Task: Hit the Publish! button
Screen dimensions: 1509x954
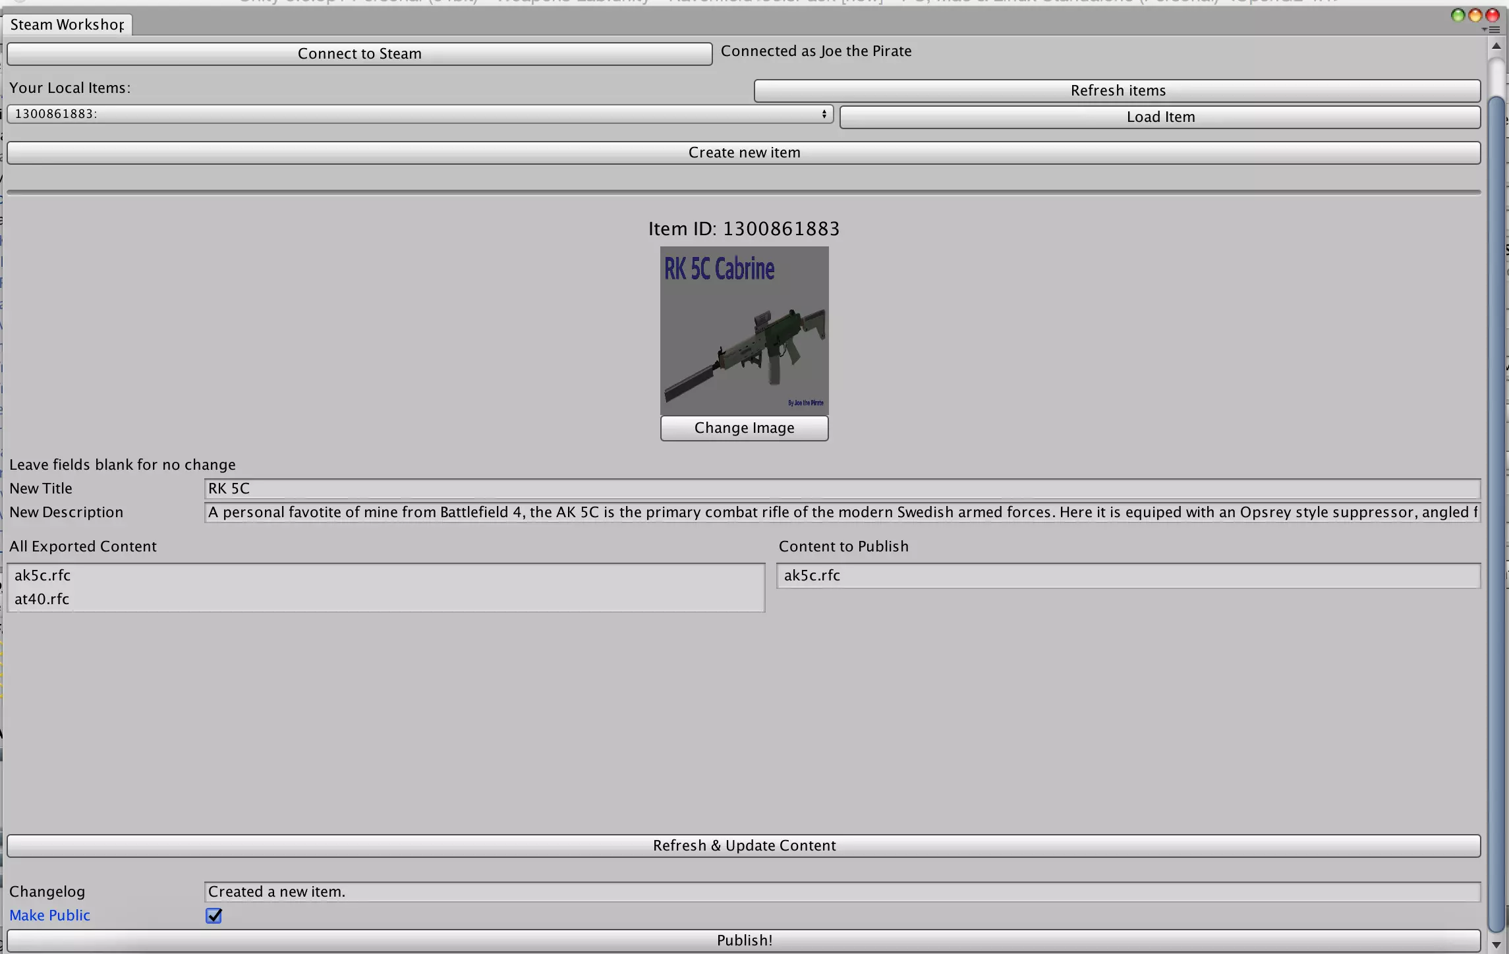Action: pyautogui.click(x=743, y=940)
